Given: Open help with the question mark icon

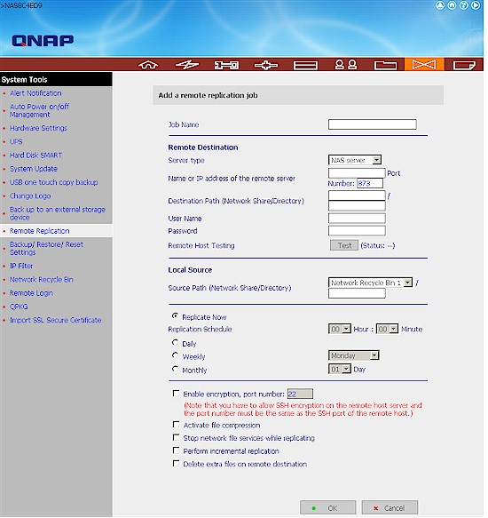Looking at the screenshot, I should tap(464, 5).
